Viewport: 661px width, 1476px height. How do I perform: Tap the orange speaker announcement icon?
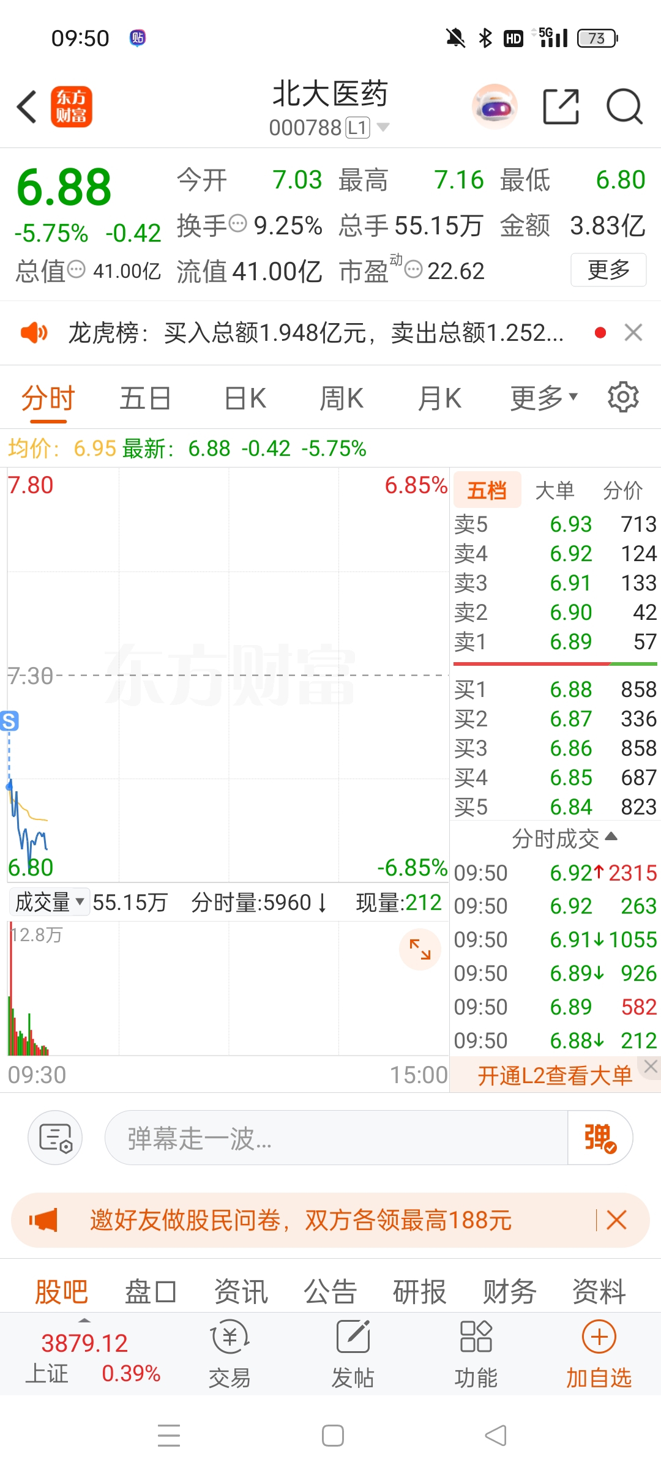pos(34,333)
